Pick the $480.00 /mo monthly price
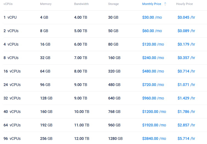The height and width of the screenshot is (144, 207). [153, 71]
